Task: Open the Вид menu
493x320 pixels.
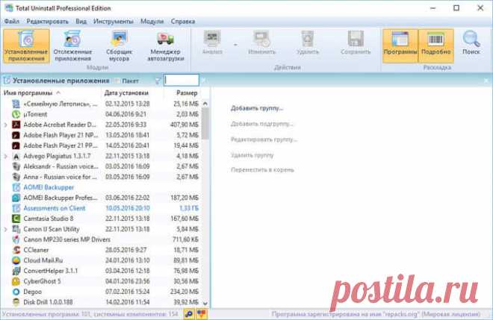Action: pos(81,22)
